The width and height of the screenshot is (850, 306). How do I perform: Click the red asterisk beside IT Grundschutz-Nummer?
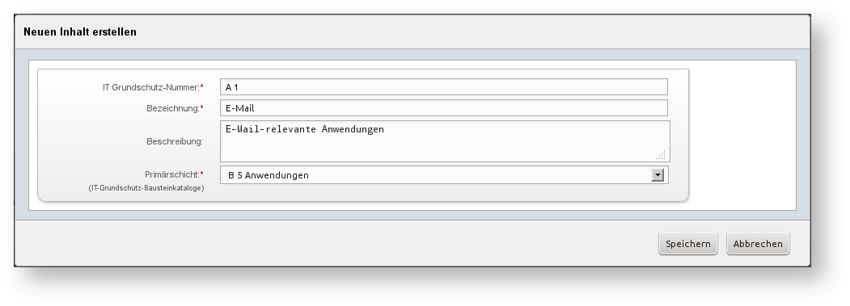(x=201, y=86)
